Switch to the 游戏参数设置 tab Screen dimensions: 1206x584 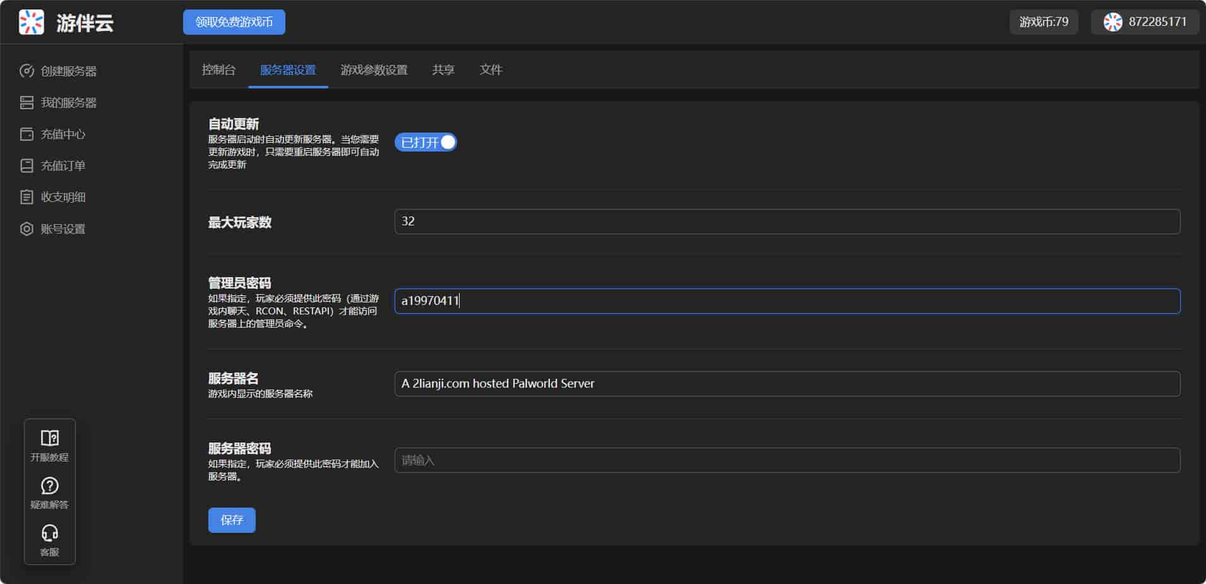[374, 69]
